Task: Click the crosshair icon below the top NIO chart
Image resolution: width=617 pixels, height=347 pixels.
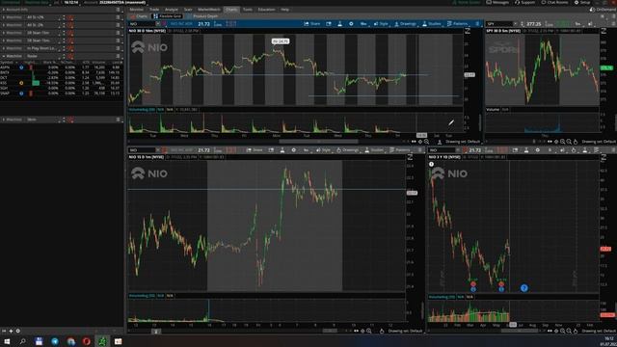Action: pos(420,142)
